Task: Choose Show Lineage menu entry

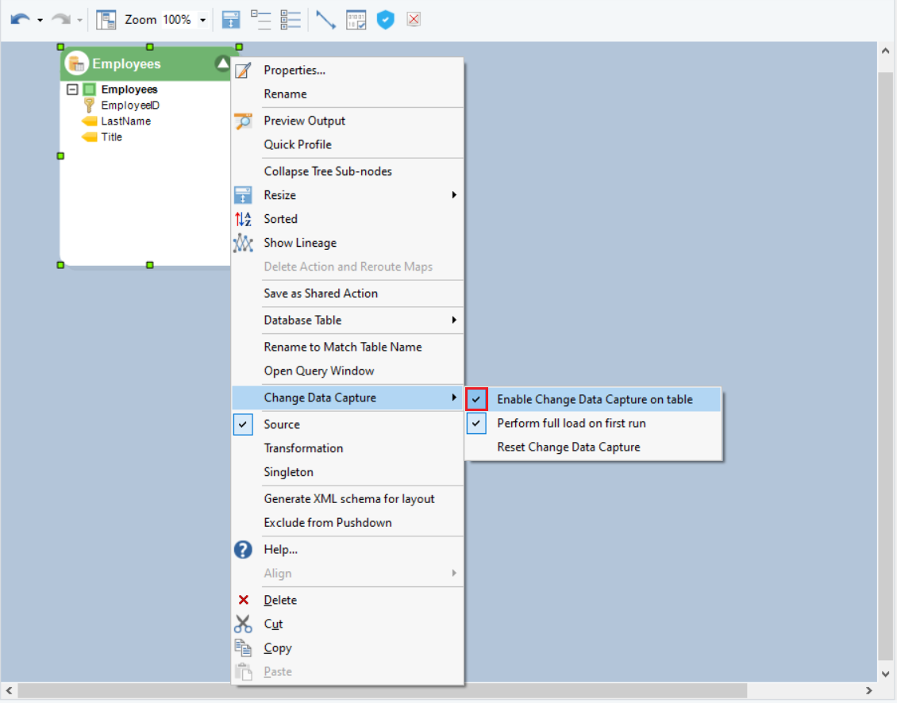Action: click(x=299, y=243)
